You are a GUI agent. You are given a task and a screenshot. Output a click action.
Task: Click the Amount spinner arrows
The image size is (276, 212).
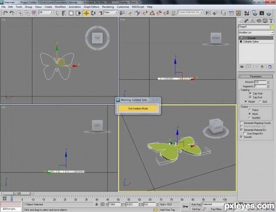pyautogui.click(x=268, y=82)
